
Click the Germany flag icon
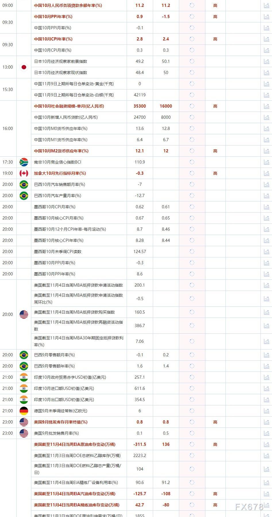[x=24, y=411]
